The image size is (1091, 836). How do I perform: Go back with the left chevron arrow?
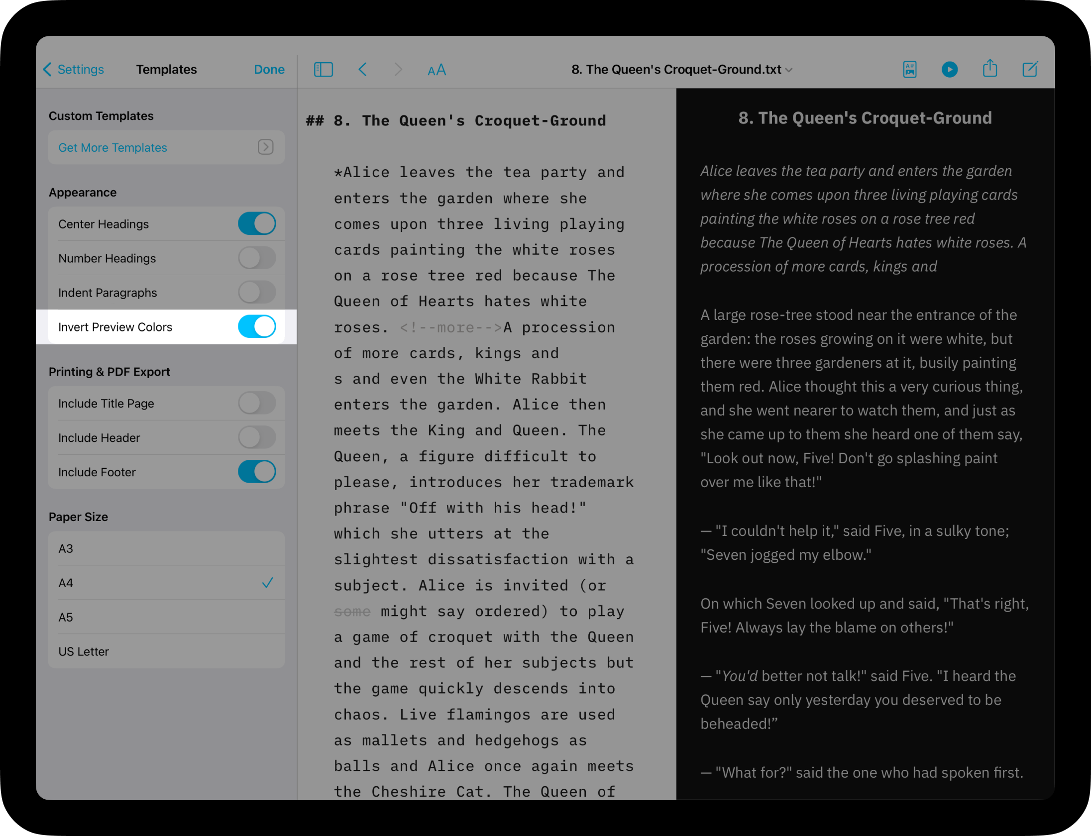[x=362, y=70]
